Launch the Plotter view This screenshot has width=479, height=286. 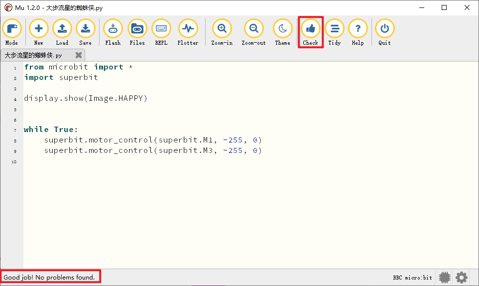(188, 32)
